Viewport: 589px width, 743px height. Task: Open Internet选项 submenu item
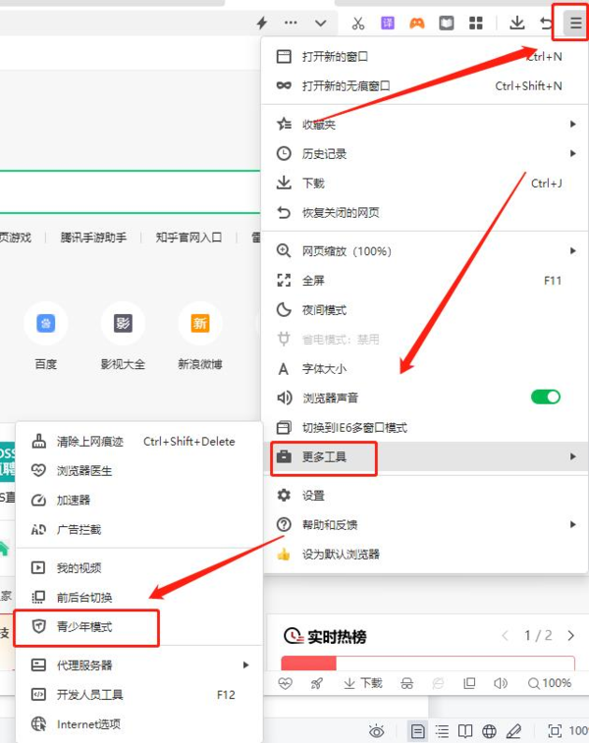(138, 724)
